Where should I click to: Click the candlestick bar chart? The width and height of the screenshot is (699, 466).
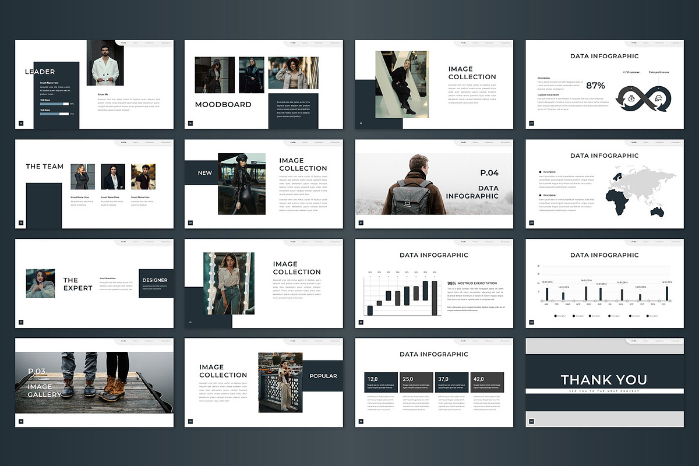403,295
